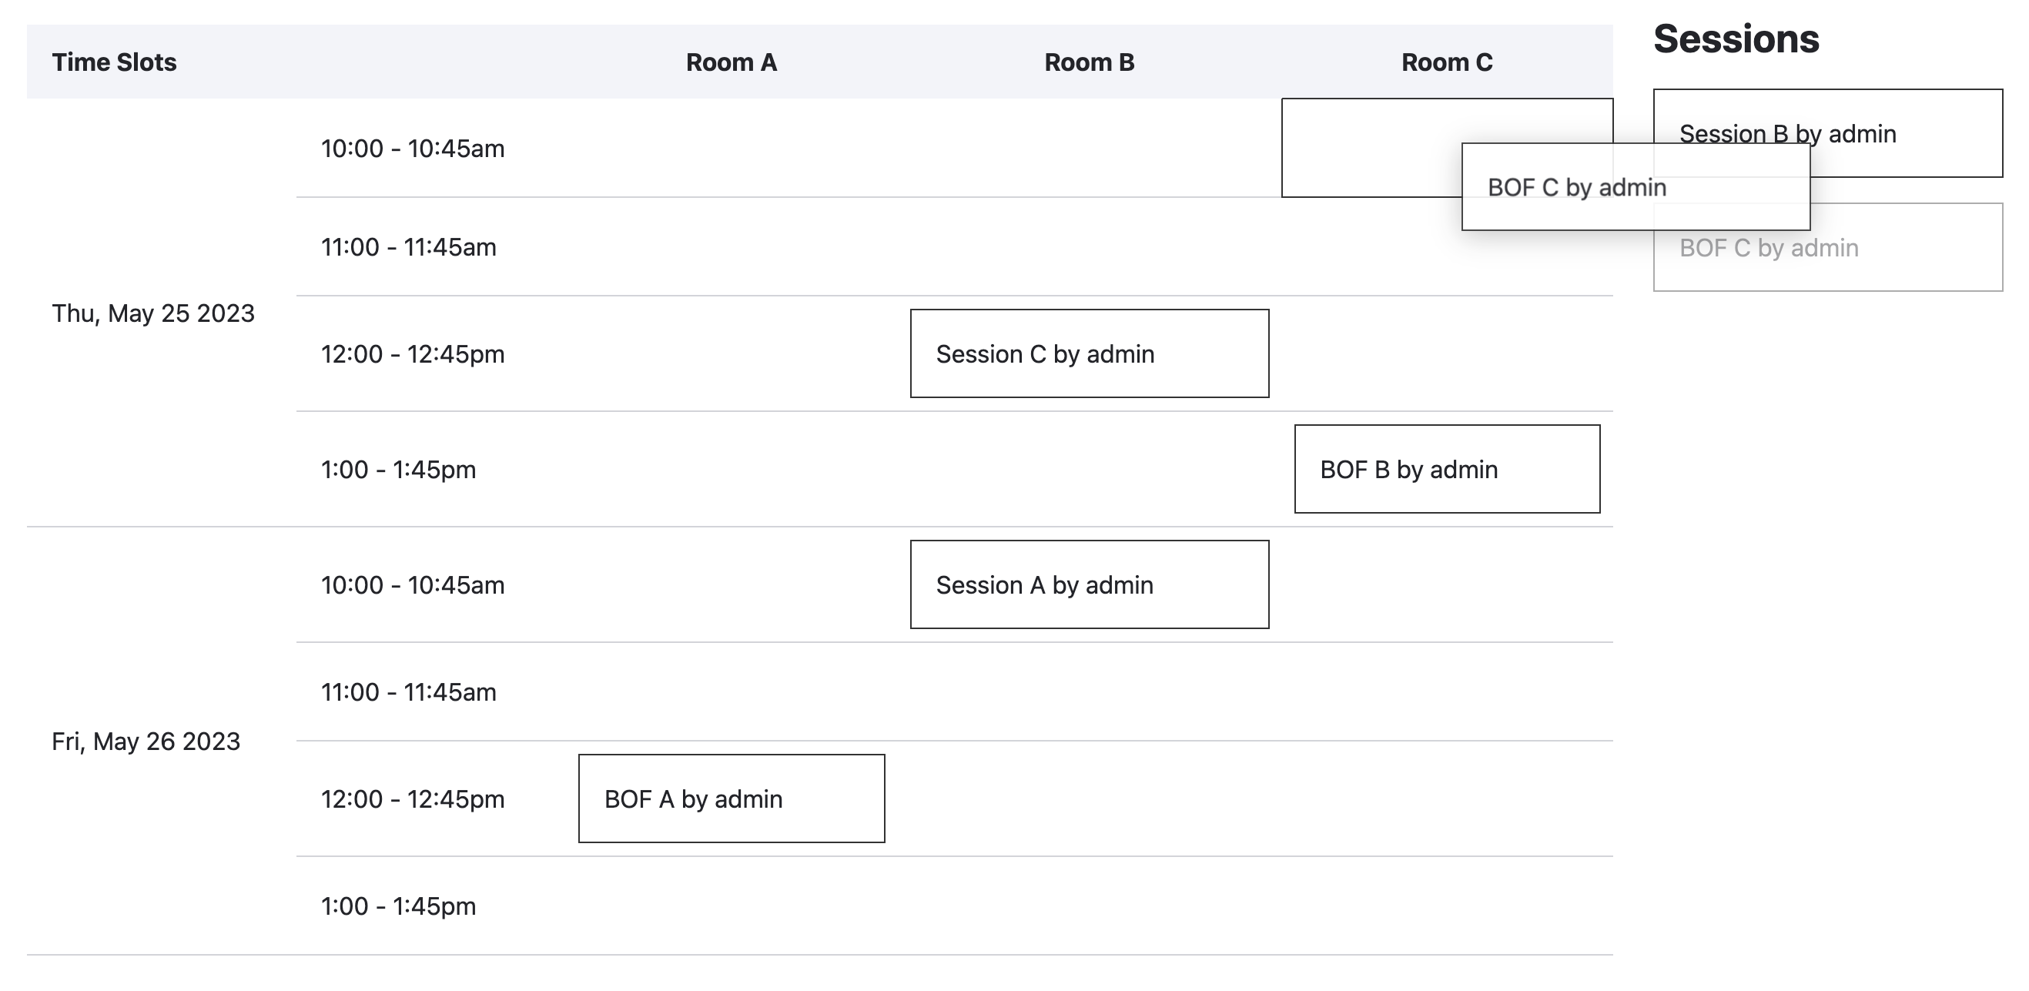Click the Time Slots header
The image size is (2029, 991).
pyautogui.click(x=114, y=62)
